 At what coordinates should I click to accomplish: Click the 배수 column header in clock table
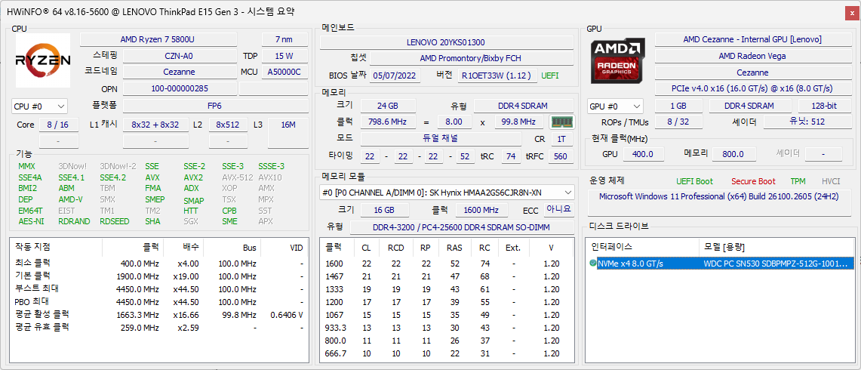coord(184,247)
